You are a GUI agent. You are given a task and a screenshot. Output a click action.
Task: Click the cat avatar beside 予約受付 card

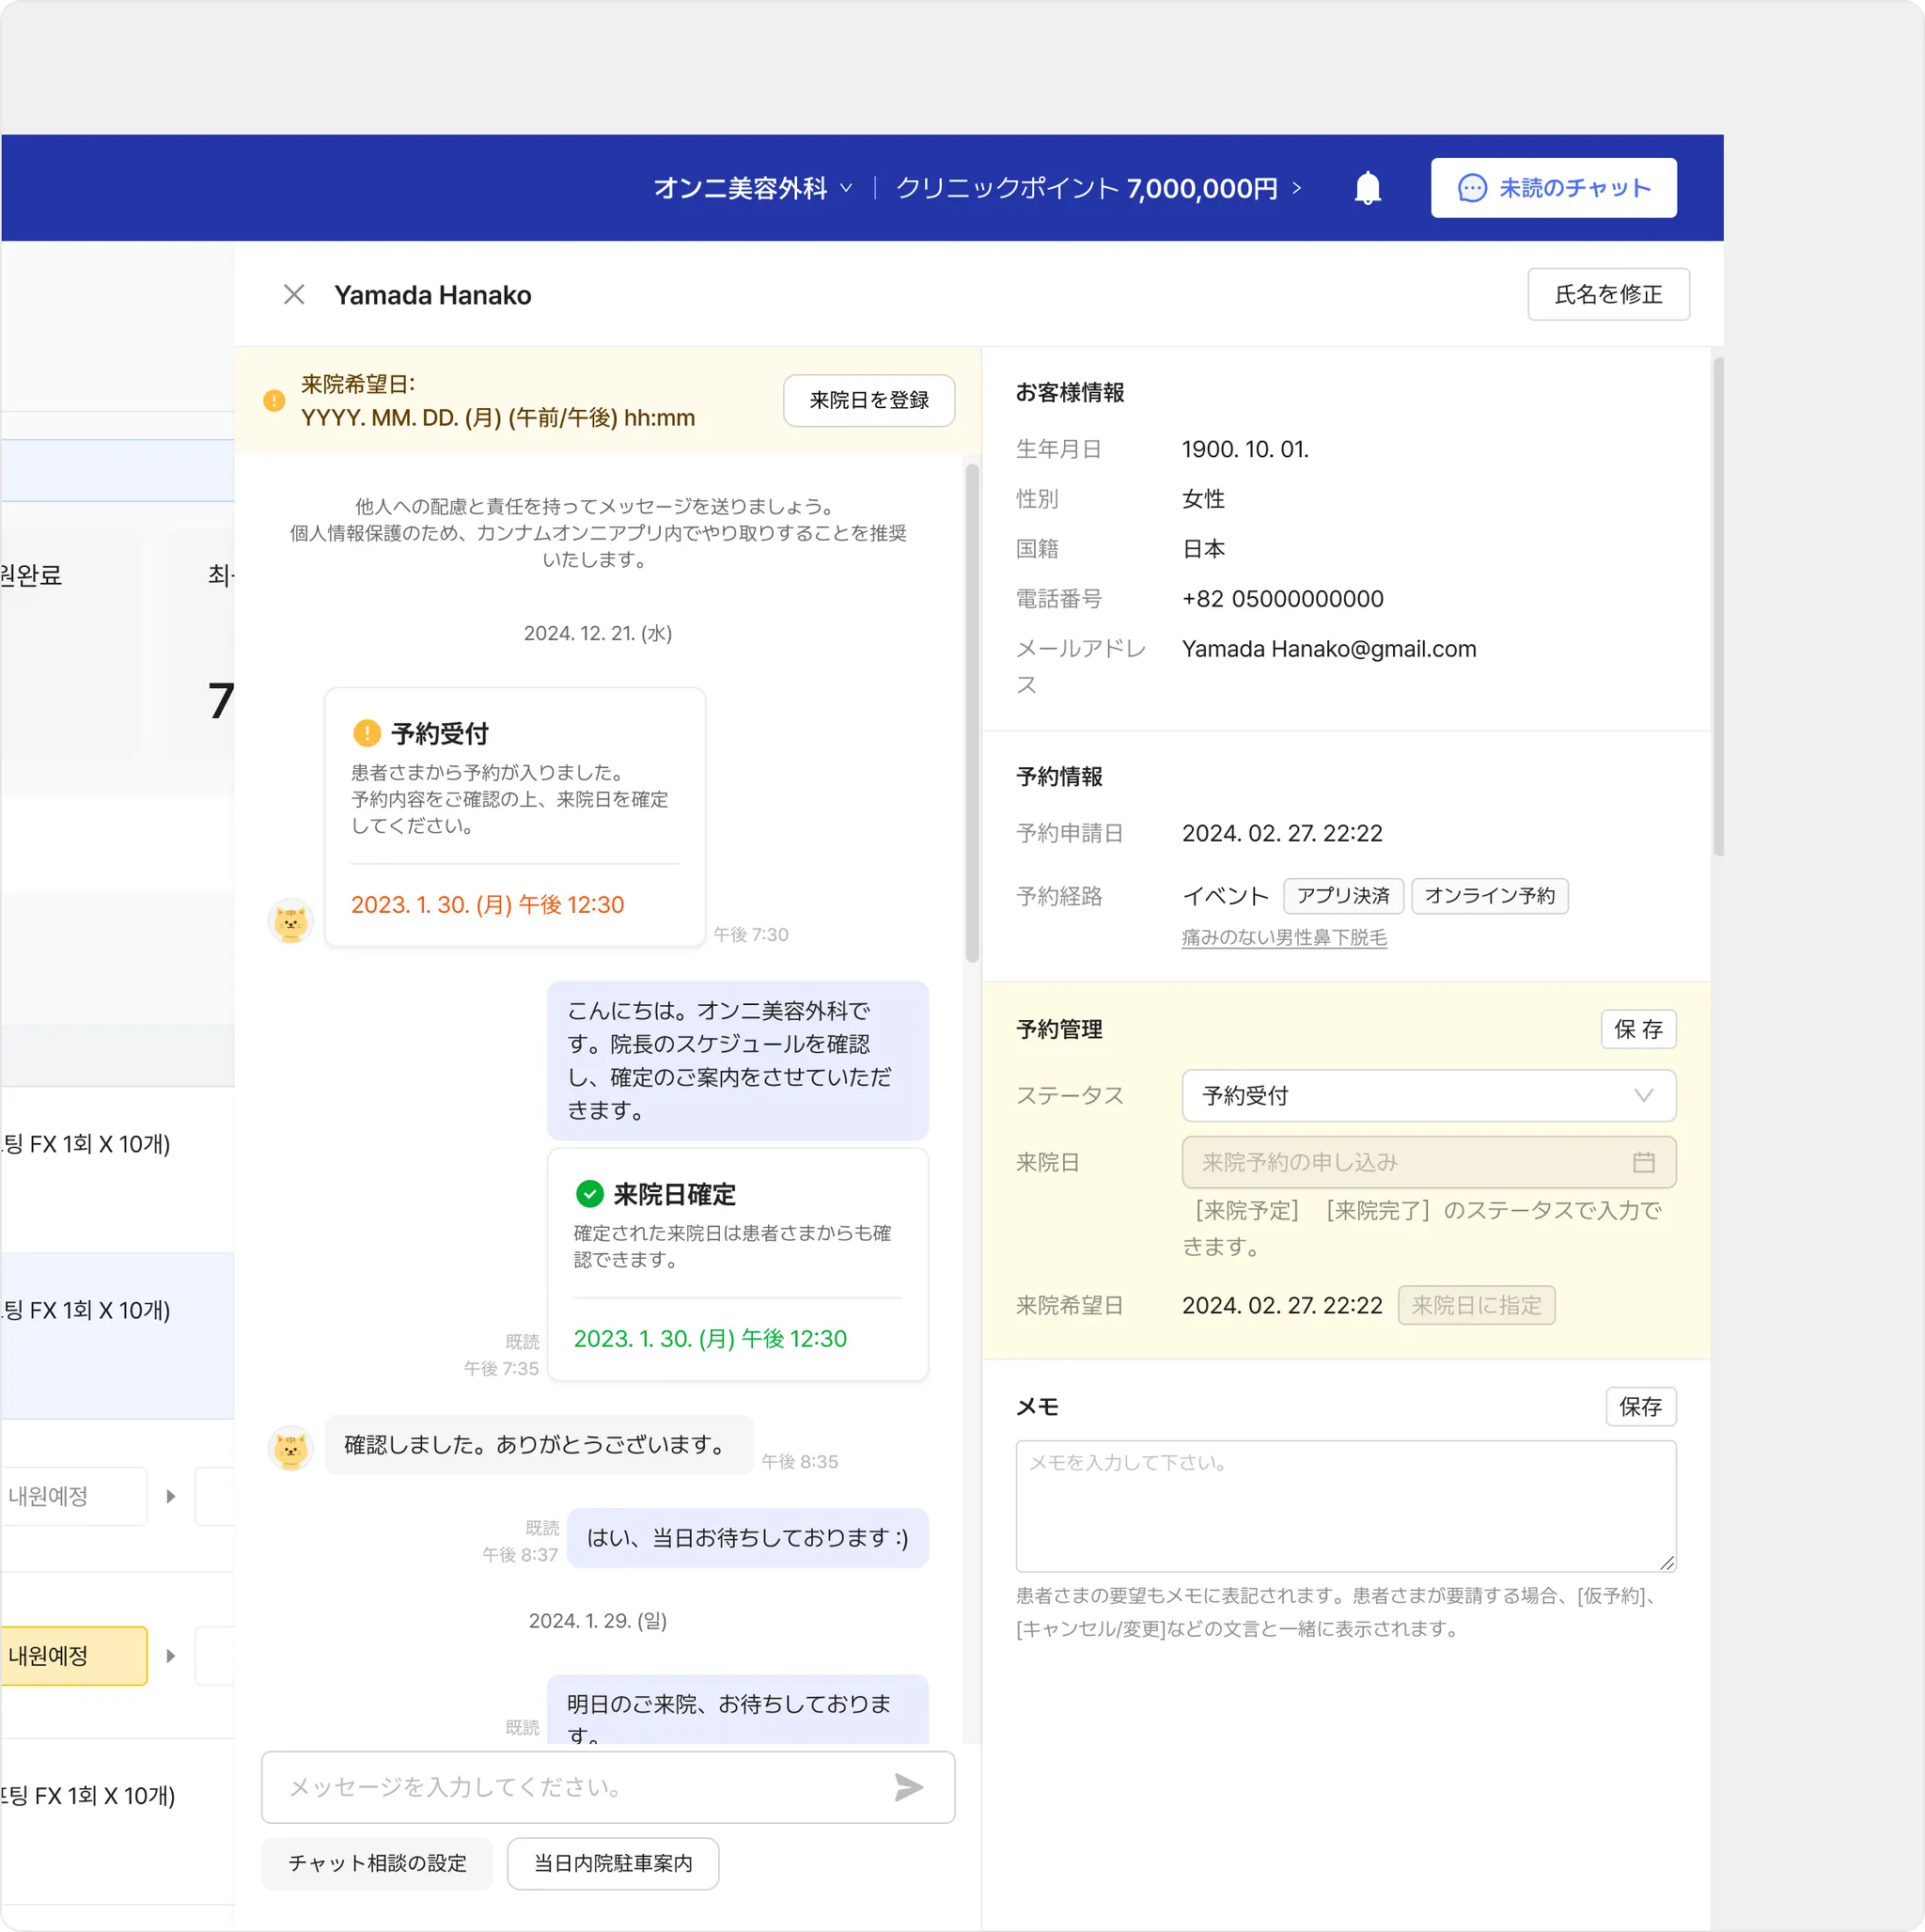291,921
